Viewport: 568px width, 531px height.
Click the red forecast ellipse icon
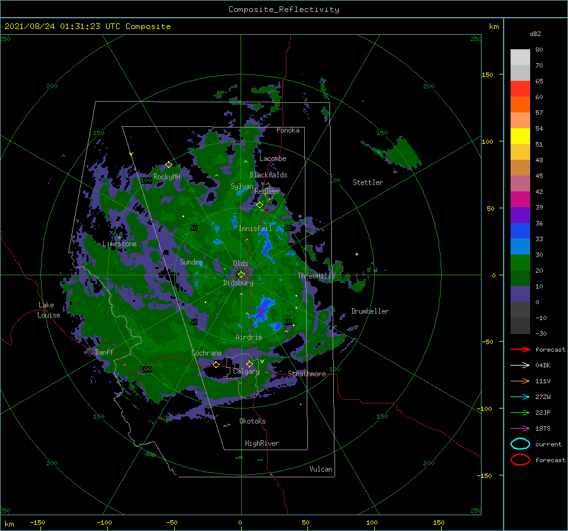point(520,460)
